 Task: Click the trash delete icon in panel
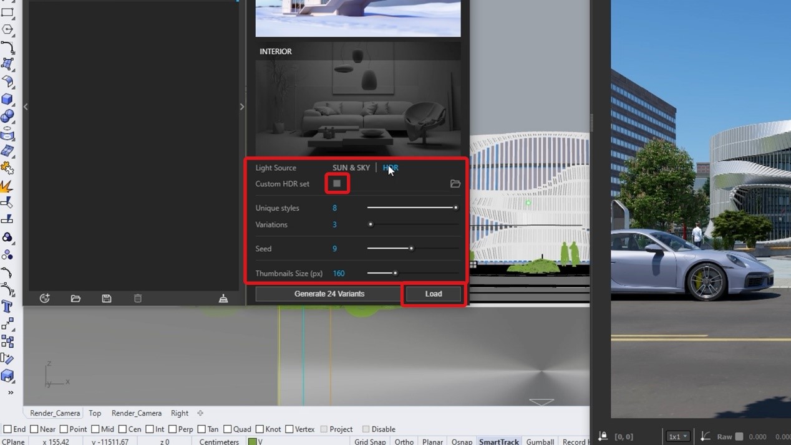138,299
